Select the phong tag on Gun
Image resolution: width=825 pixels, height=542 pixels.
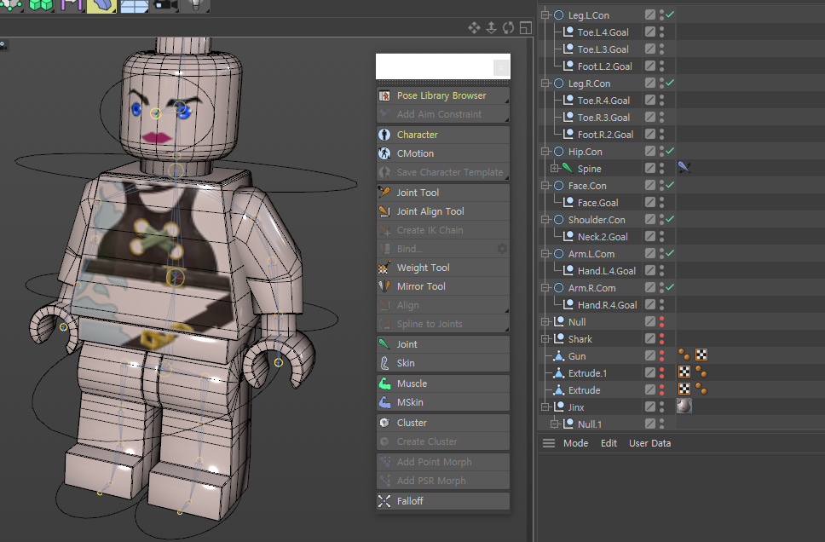click(x=684, y=355)
